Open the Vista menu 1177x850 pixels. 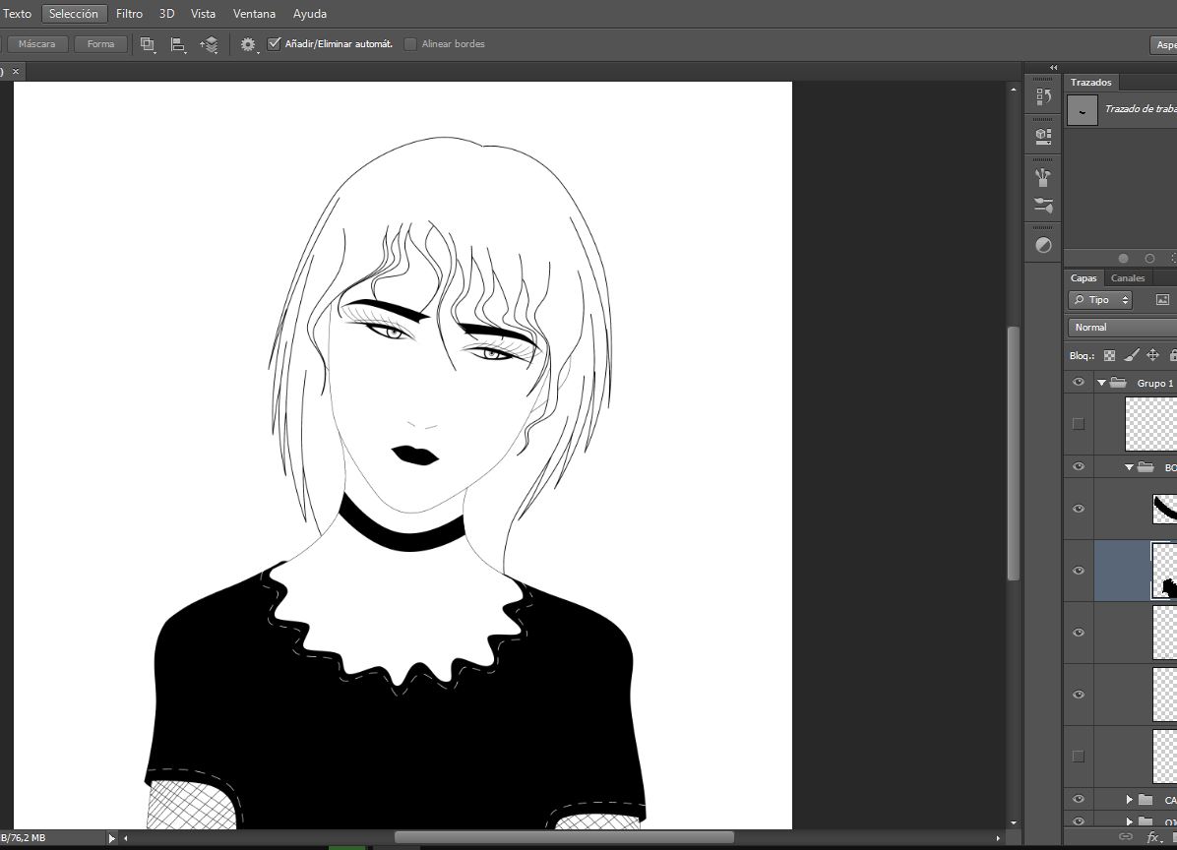coord(203,14)
